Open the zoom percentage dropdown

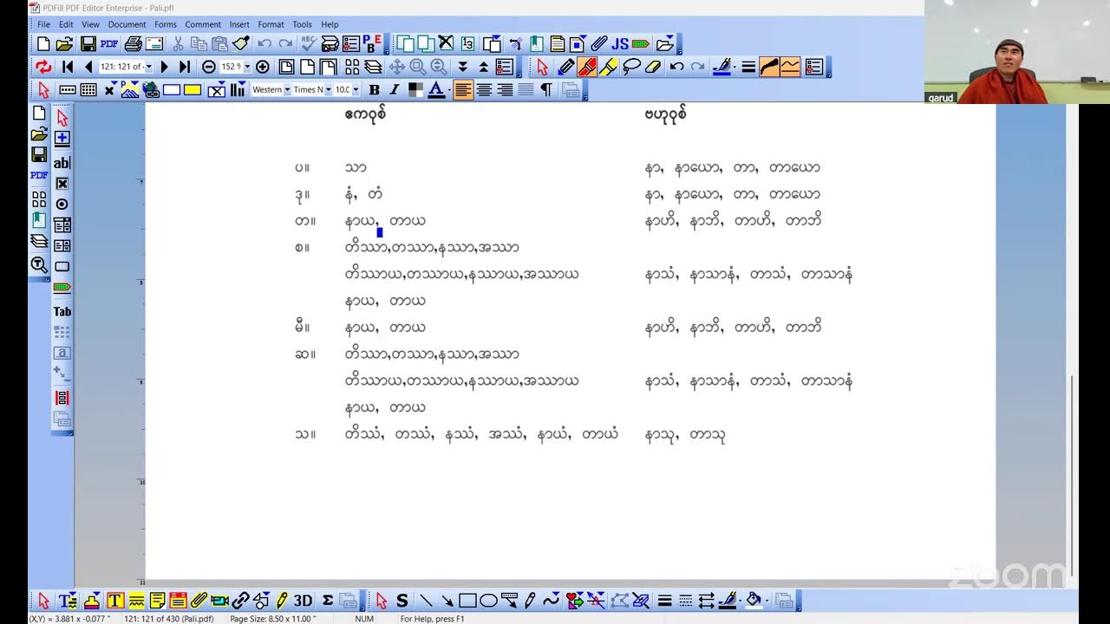[x=246, y=67]
